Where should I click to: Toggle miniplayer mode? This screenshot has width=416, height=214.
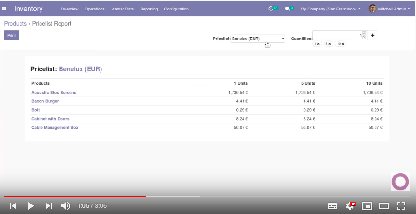pos(367,206)
